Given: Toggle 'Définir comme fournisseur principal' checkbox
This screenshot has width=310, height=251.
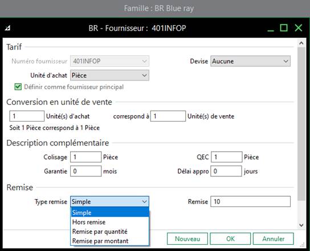Looking at the screenshot, I should [18, 87].
